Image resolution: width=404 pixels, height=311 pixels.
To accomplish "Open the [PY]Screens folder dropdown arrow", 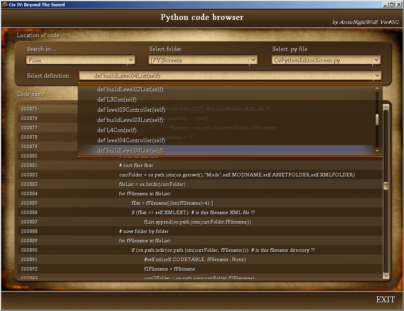I will [253, 60].
